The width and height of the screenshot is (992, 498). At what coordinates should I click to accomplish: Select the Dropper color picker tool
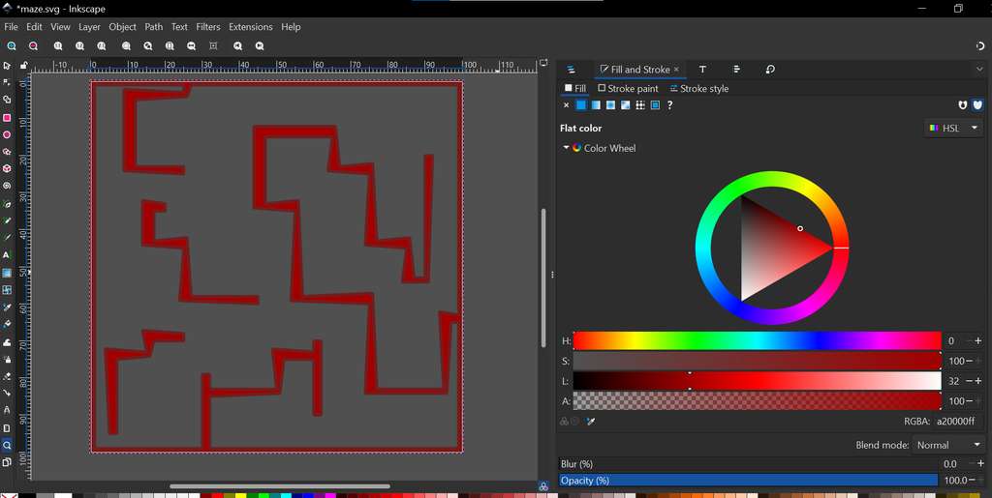click(x=7, y=308)
